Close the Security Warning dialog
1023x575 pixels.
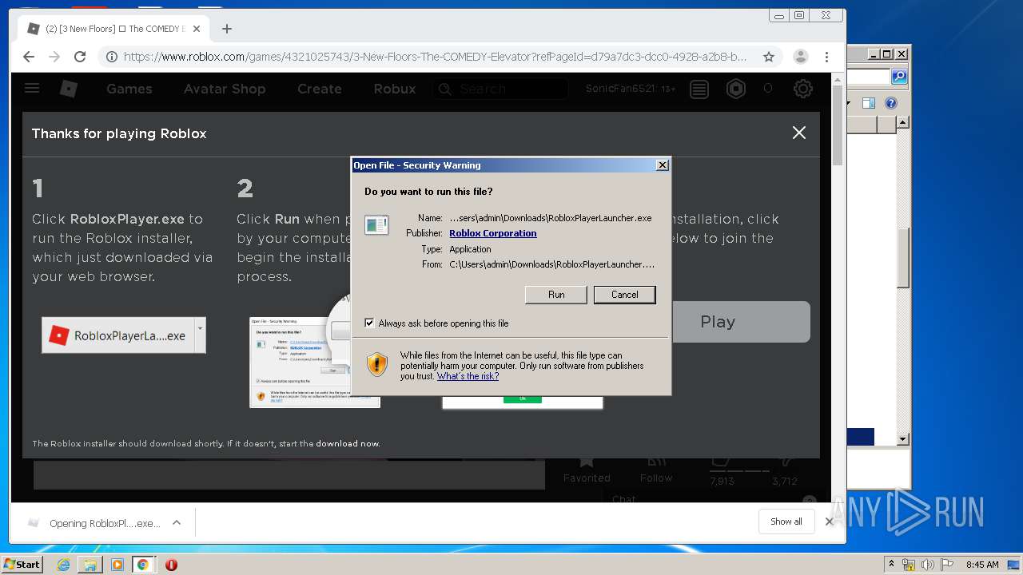pyautogui.click(x=662, y=165)
